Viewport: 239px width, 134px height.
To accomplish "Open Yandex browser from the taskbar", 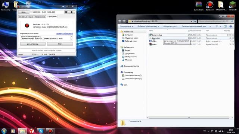I will click(x=32, y=131).
